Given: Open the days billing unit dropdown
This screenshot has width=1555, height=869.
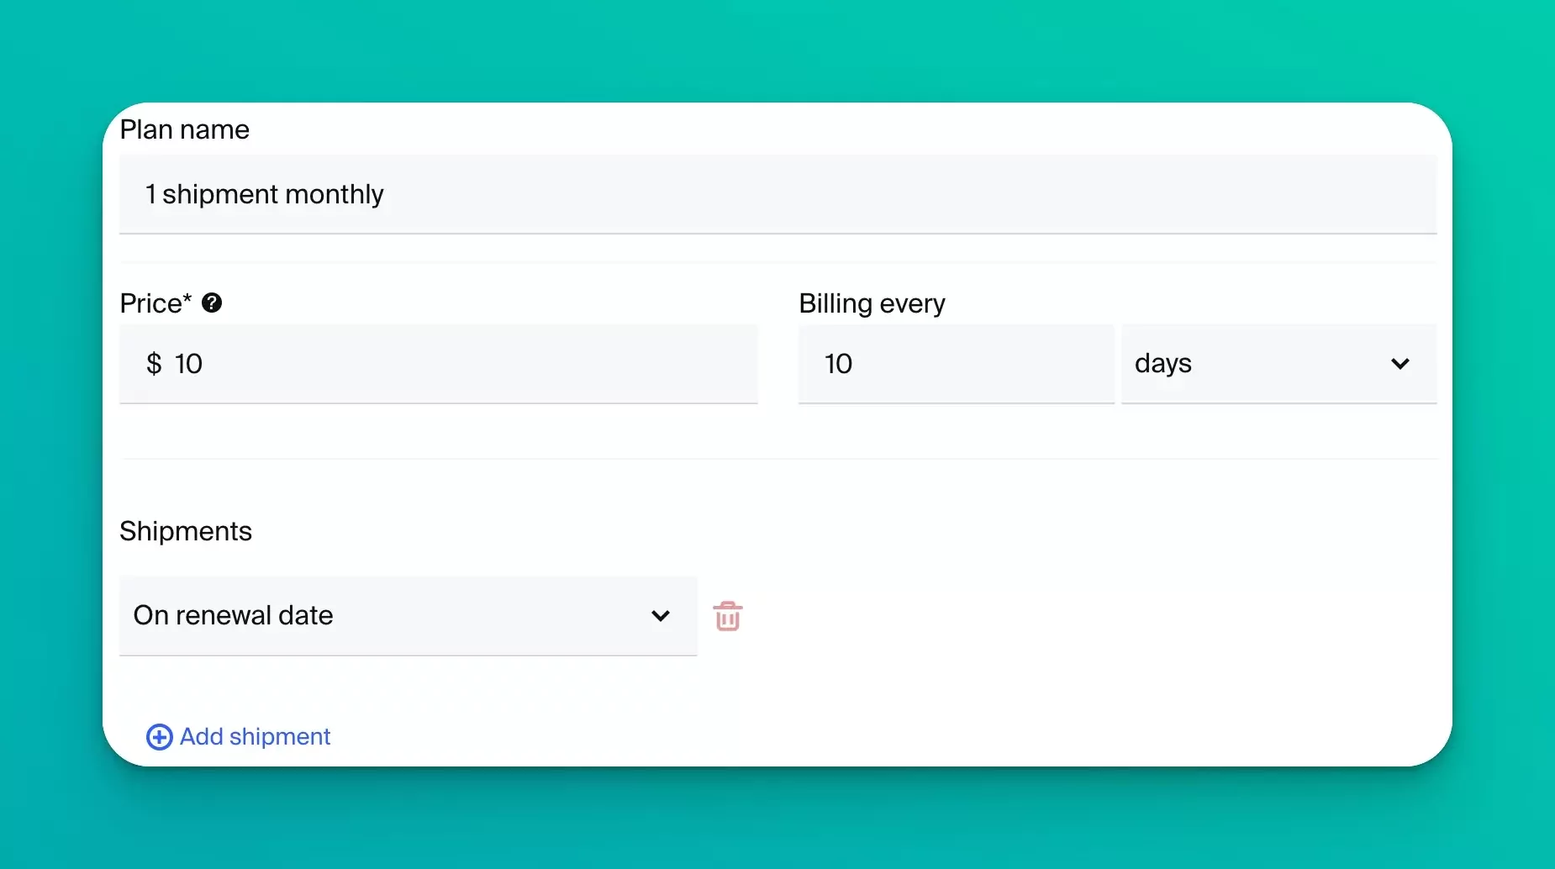Looking at the screenshot, I should 1278,364.
